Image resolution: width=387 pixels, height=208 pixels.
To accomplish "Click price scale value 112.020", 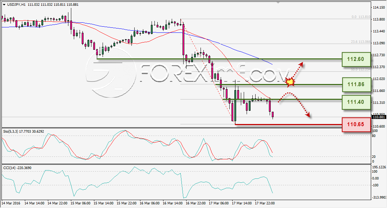I will (379, 79).
